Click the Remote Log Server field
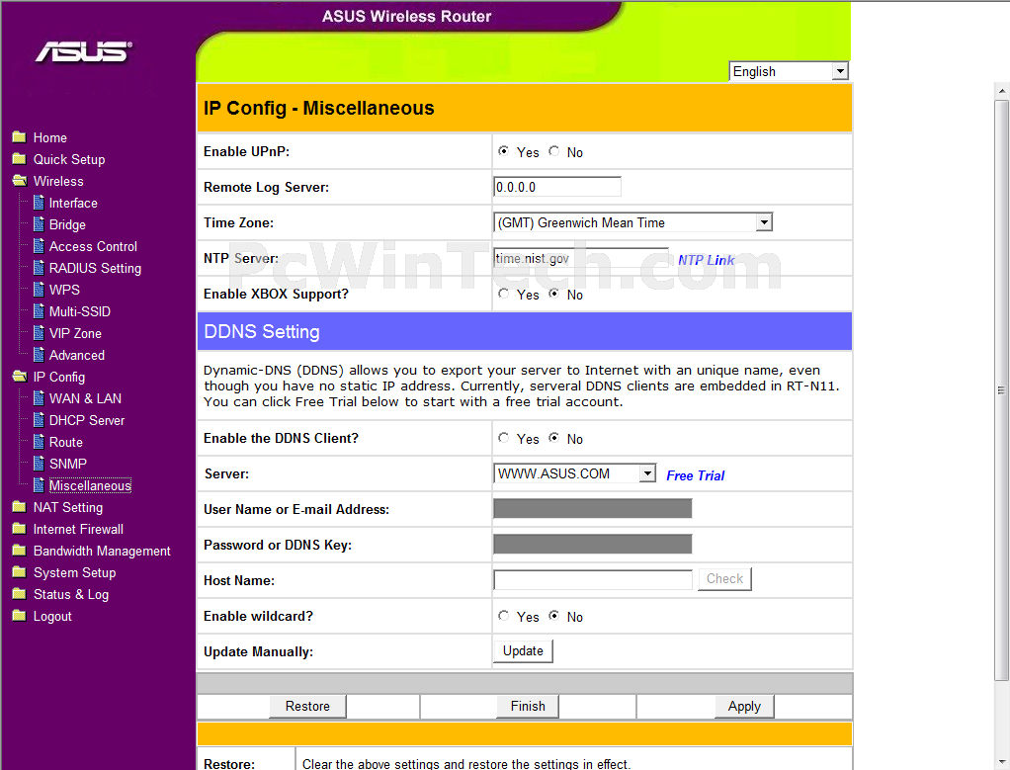This screenshot has height=770, width=1010. click(x=557, y=187)
